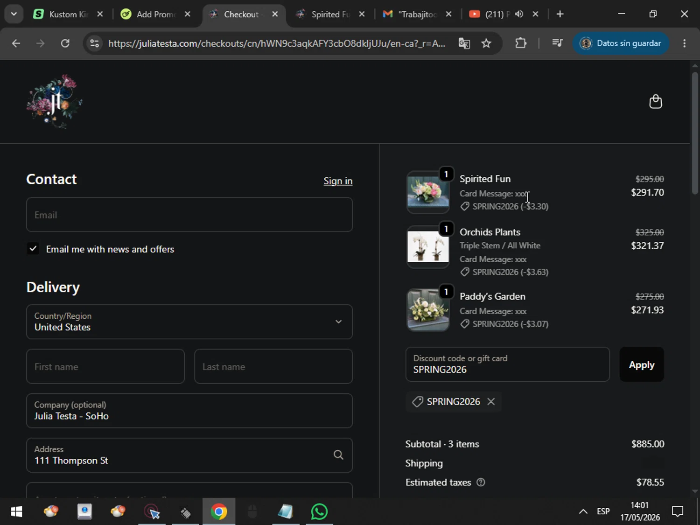Click the Spirited Fun product thumbnail
This screenshot has height=525, width=700.
coord(428,192)
